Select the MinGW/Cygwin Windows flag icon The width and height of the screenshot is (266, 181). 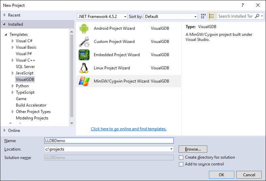[x=84, y=81]
